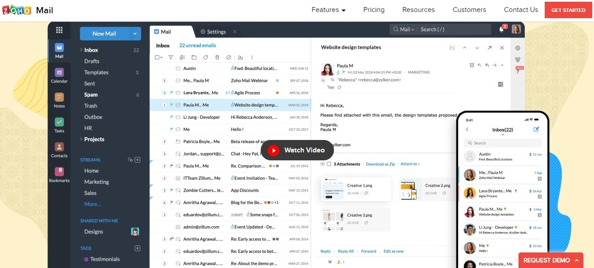Toggle the flag on Lana Bryante email
Viewport: 594px width, 268px height.
[171, 93]
